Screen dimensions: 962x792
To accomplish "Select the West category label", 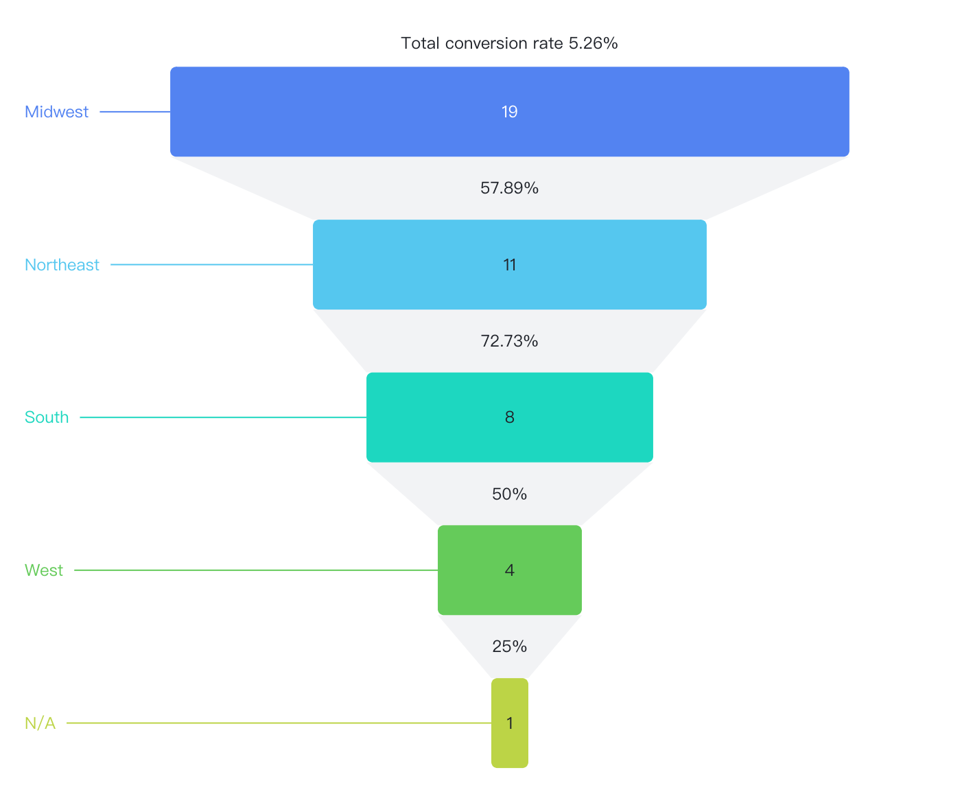I will (x=44, y=570).
